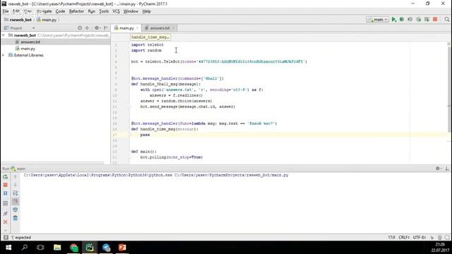Start debugging with the Debug bug icon

point(402,20)
